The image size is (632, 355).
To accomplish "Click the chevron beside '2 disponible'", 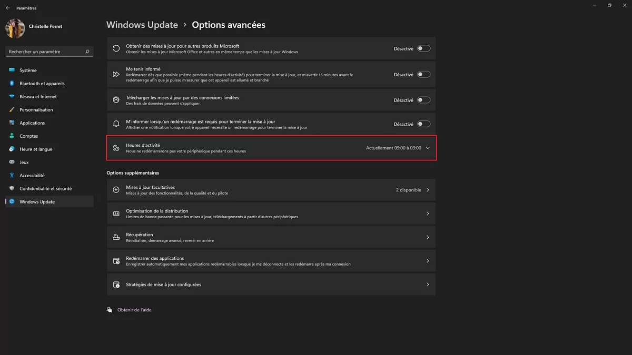I will [428, 190].
